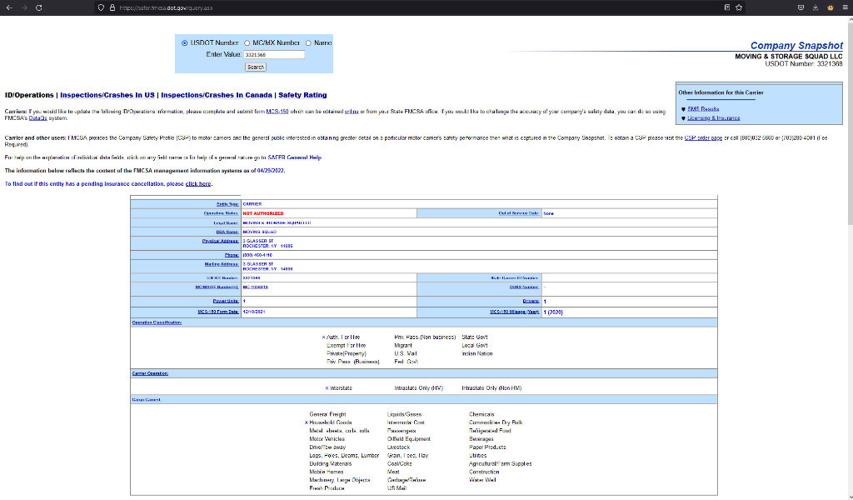This screenshot has height=500, width=853.
Task: Jump to the Safety Rating section
Action: point(302,95)
